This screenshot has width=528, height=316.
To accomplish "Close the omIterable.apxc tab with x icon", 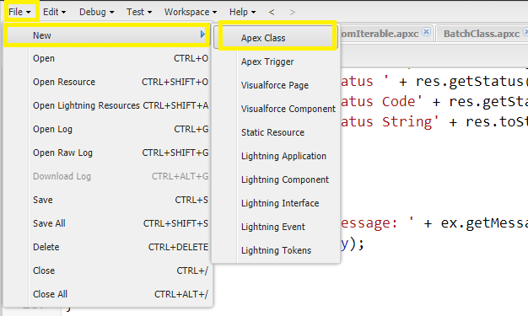I will click(x=426, y=32).
